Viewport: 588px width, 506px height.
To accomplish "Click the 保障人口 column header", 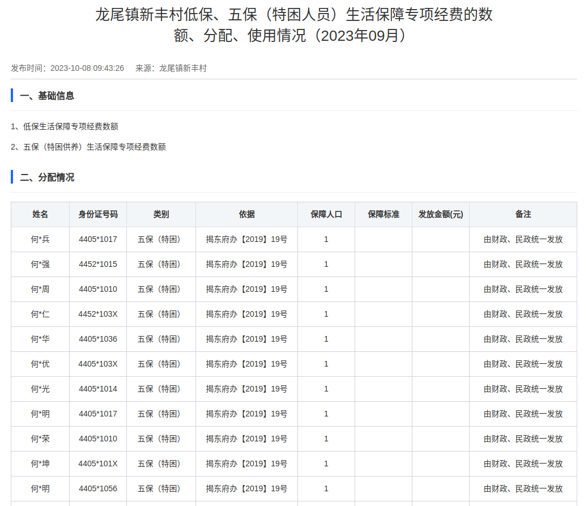I will pyautogui.click(x=326, y=214).
